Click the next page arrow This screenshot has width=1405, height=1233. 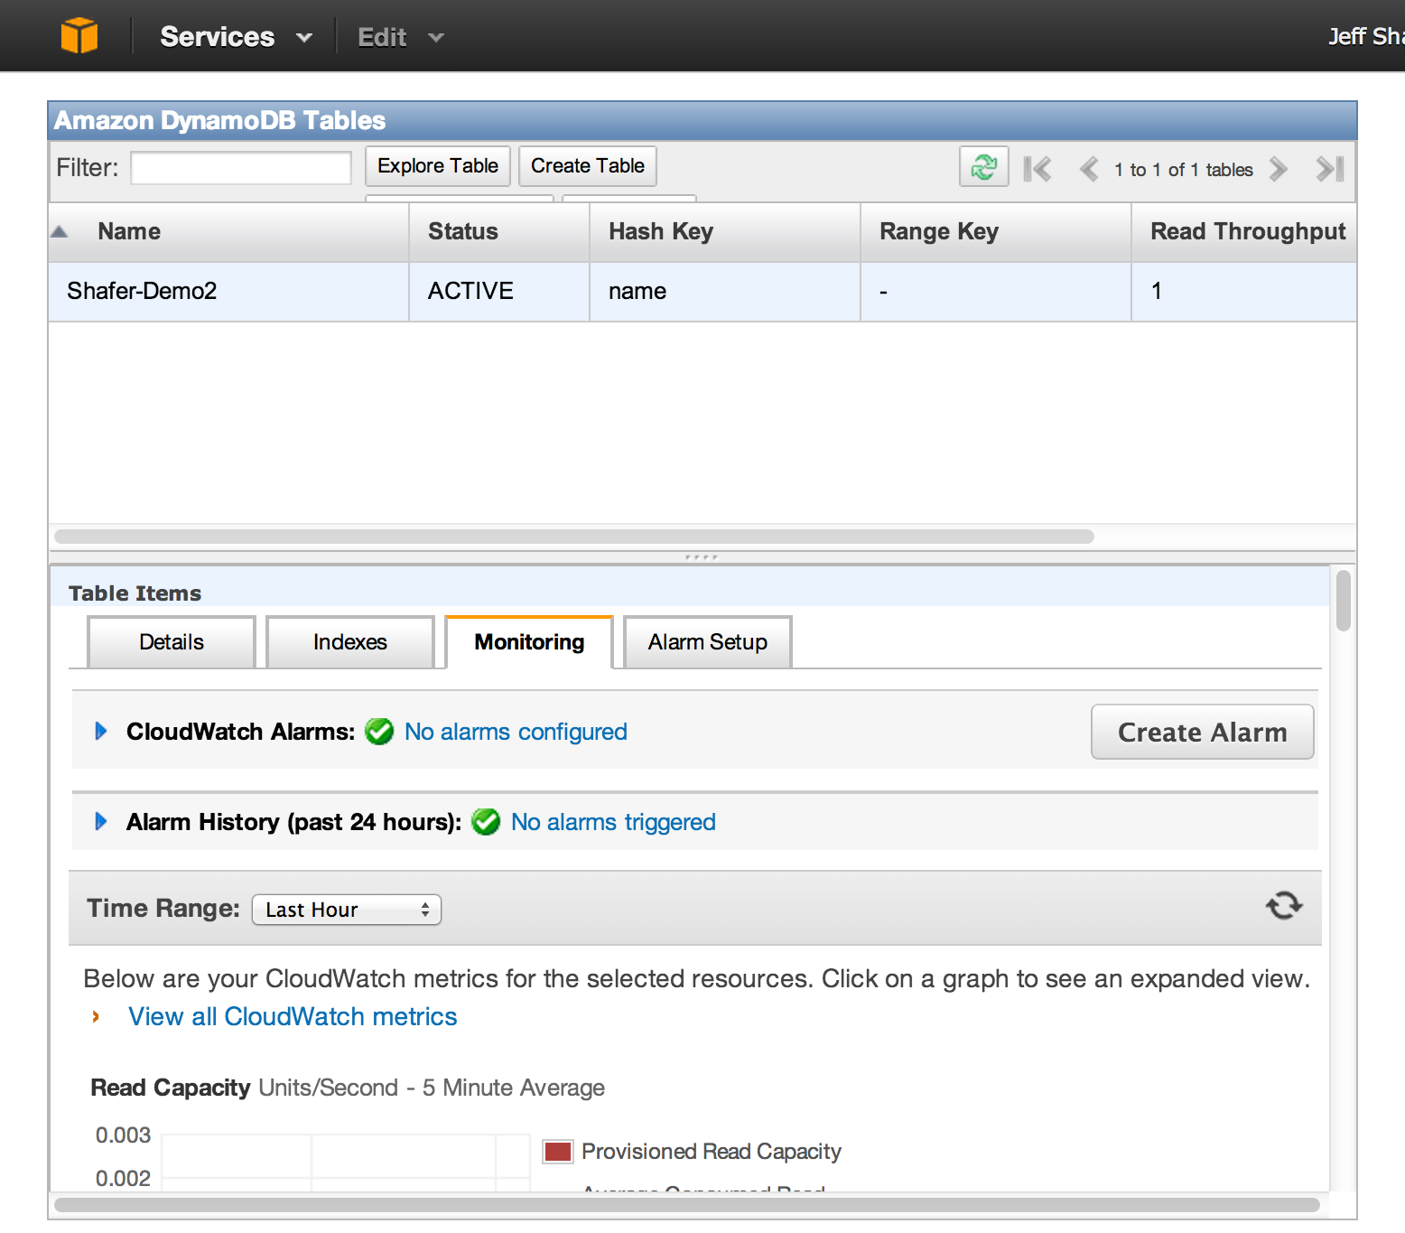coord(1278,169)
